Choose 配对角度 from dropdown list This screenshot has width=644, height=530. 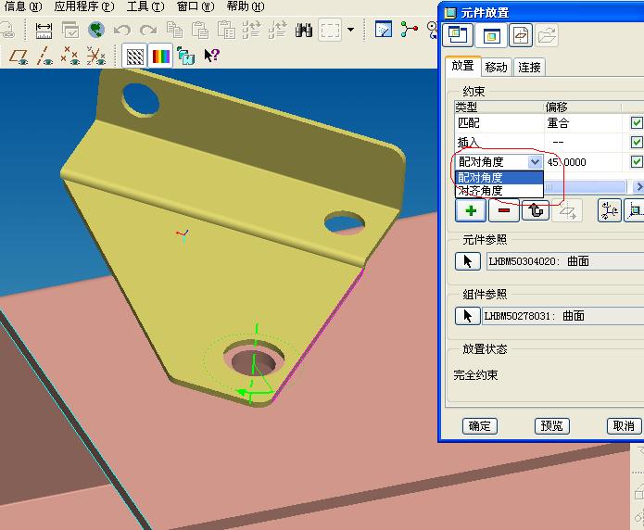coord(499,178)
